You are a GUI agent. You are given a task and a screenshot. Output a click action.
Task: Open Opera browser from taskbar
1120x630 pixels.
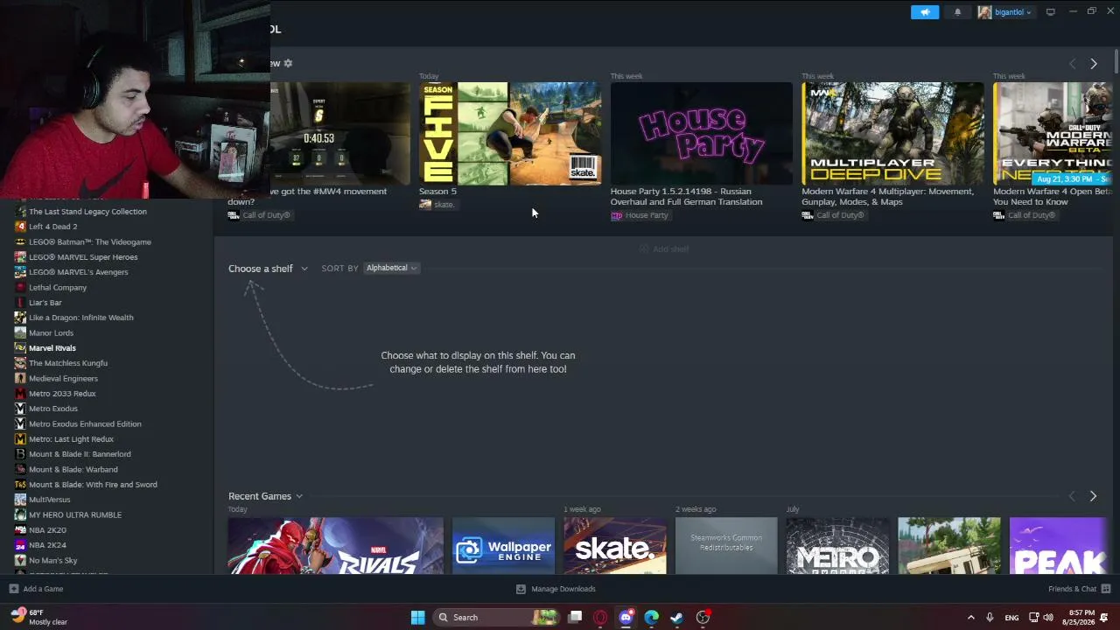click(600, 618)
